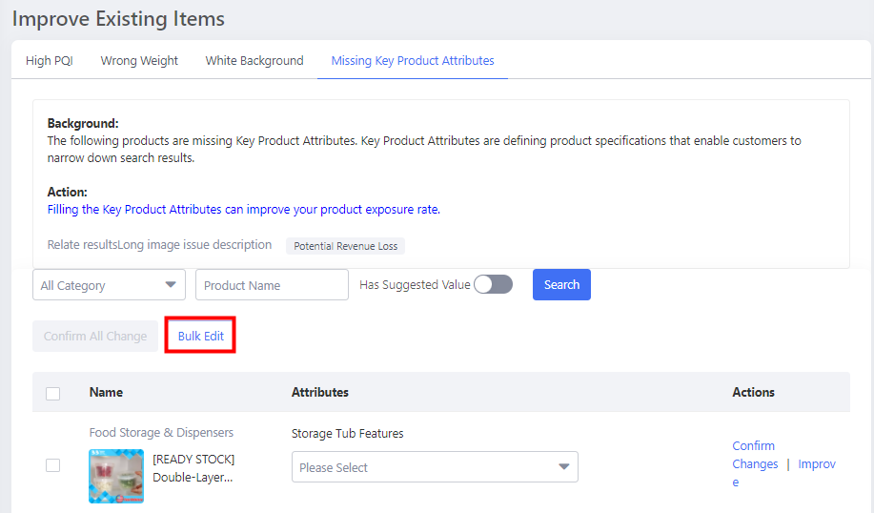Check the select-all checkbox in table header
Screen dimensions: 874x513
coord(53,393)
